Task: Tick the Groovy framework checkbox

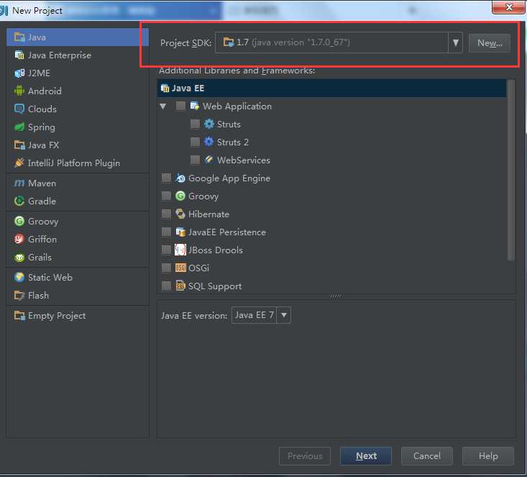Action: point(166,196)
